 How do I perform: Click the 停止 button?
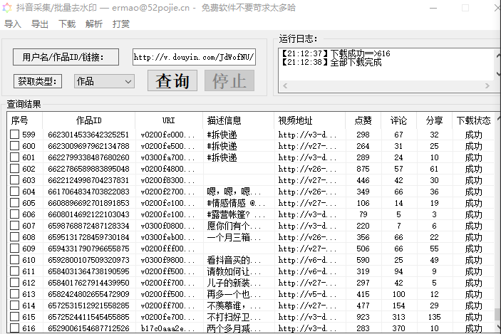tap(229, 80)
